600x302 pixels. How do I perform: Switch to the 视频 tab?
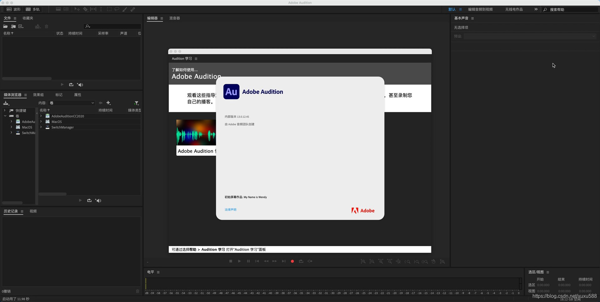coord(33,211)
